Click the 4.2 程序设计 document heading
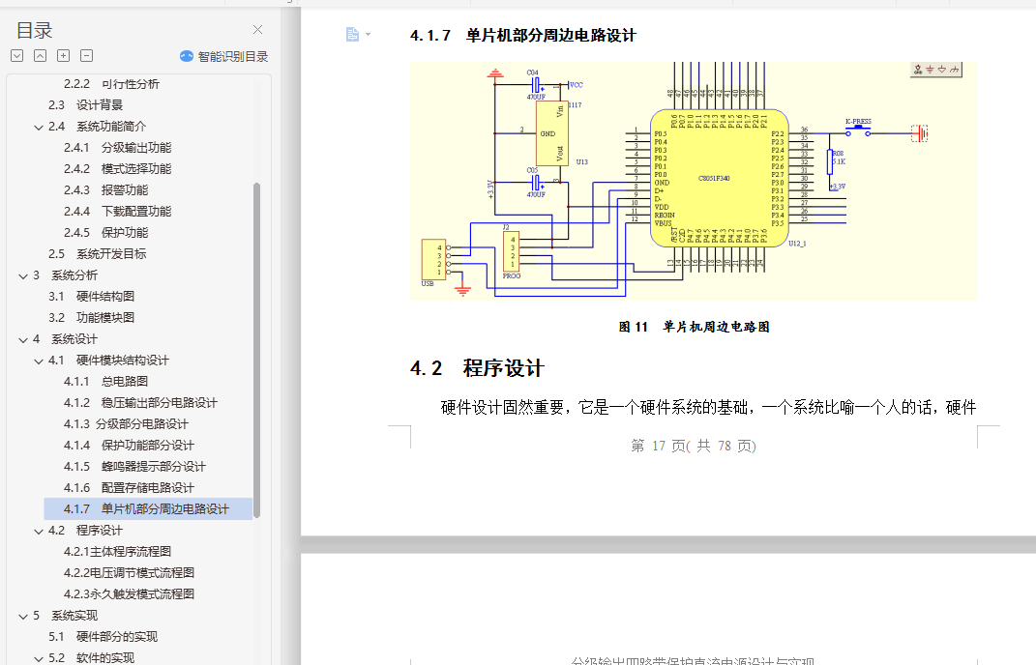 pyautogui.click(x=476, y=368)
